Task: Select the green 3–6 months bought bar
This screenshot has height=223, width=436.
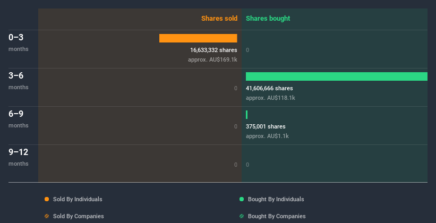Action: pos(337,76)
